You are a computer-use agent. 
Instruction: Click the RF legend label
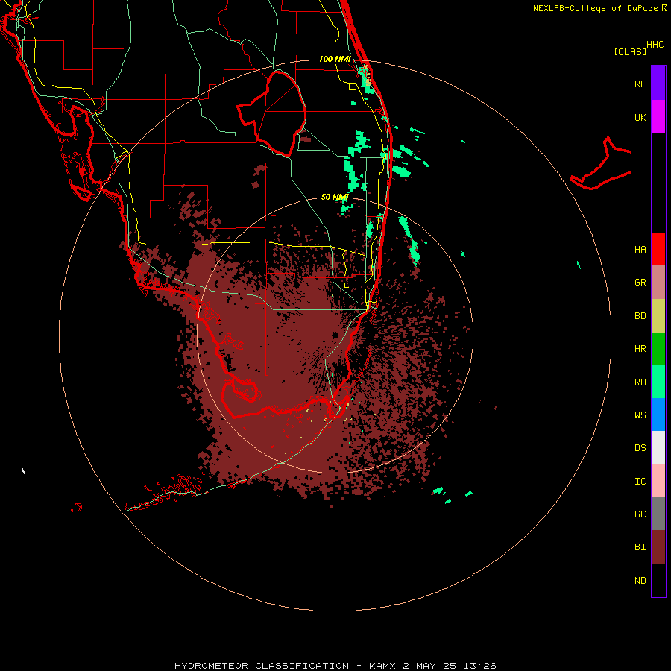(x=640, y=84)
